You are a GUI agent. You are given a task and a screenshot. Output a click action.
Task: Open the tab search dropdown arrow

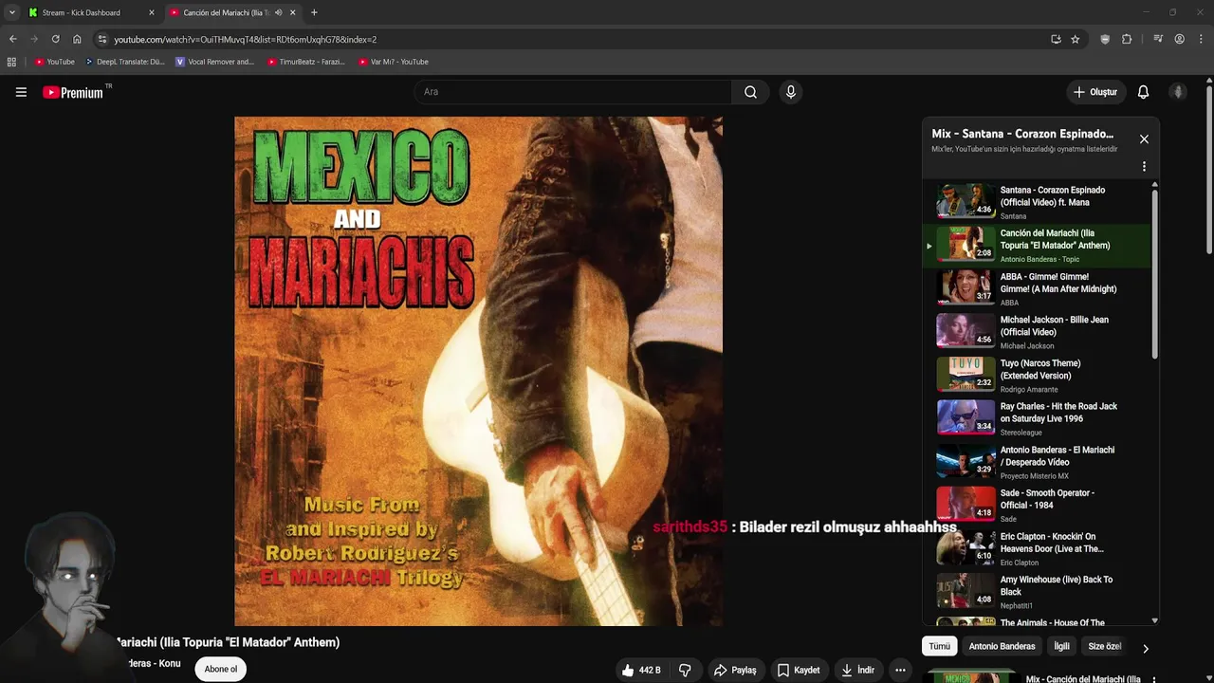(11, 12)
